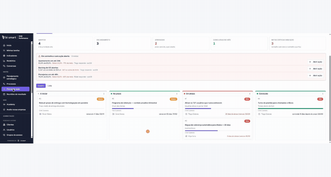Screen dimensions: 331x177
Task: Select the Planos de ação menu item
Action: (15, 89)
